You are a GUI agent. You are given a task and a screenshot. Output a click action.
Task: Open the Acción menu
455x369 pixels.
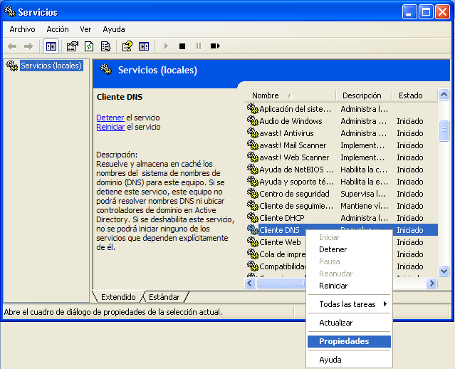click(58, 29)
